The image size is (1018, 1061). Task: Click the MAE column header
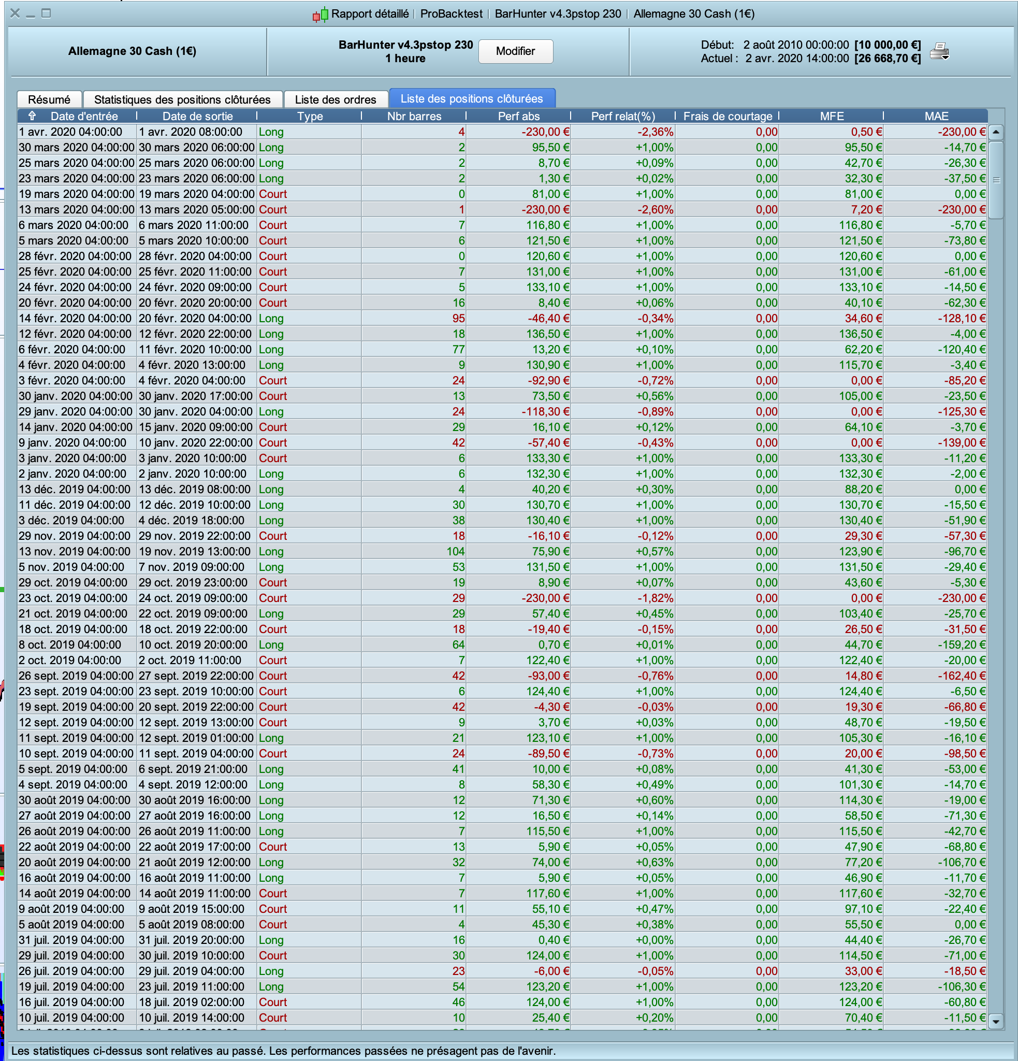(x=936, y=116)
